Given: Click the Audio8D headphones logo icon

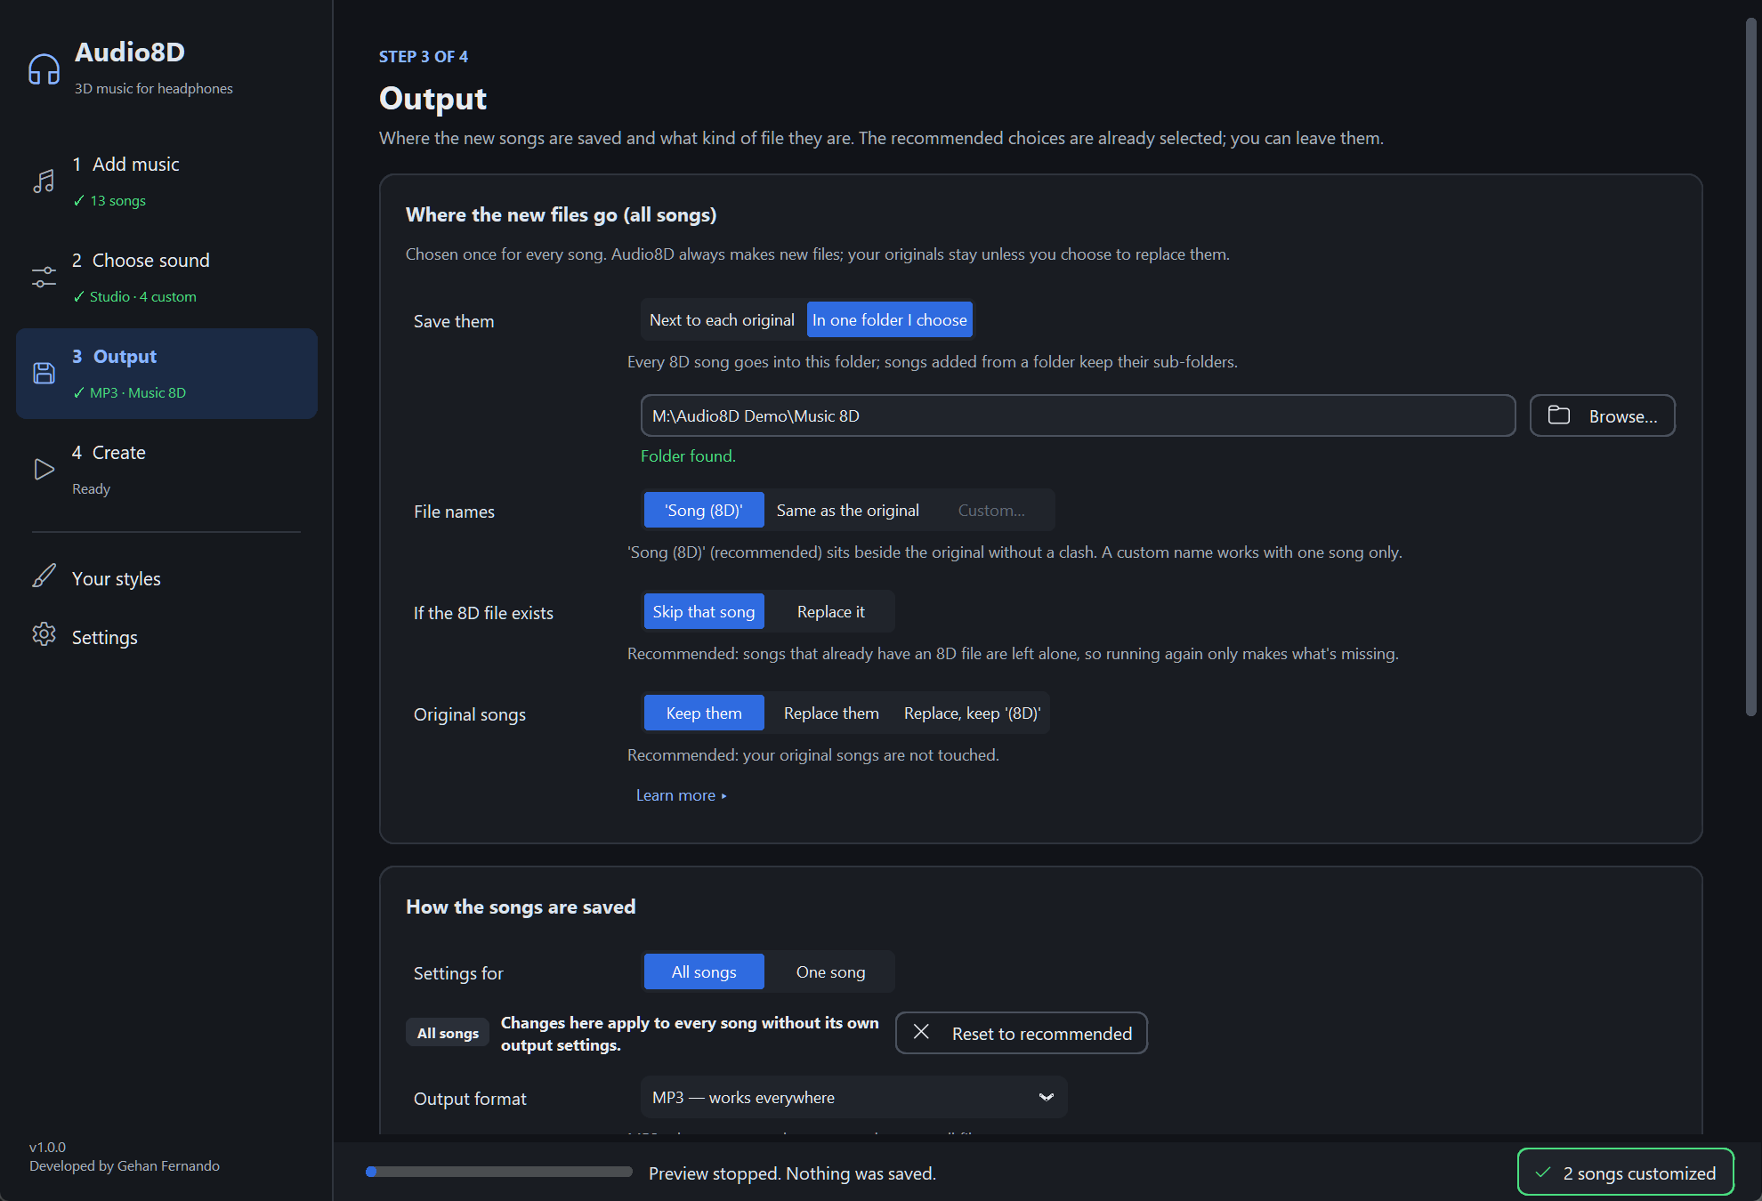Looking at the screenshot, I should tap(44, 69).
